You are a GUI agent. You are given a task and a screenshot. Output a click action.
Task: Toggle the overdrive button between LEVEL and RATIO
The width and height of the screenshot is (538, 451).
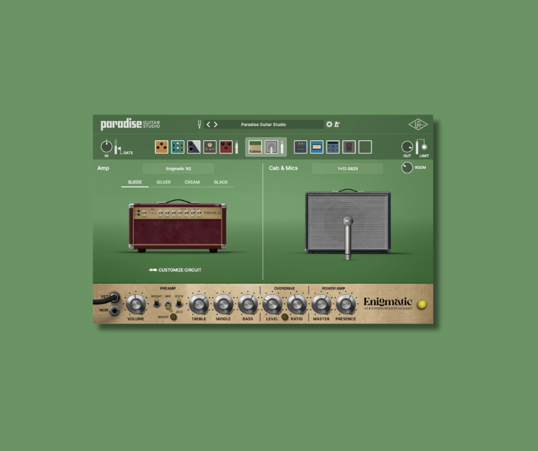(x=284, y=317)
